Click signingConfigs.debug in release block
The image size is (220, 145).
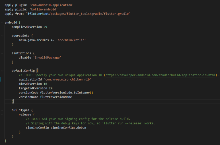tap(68, 128)
